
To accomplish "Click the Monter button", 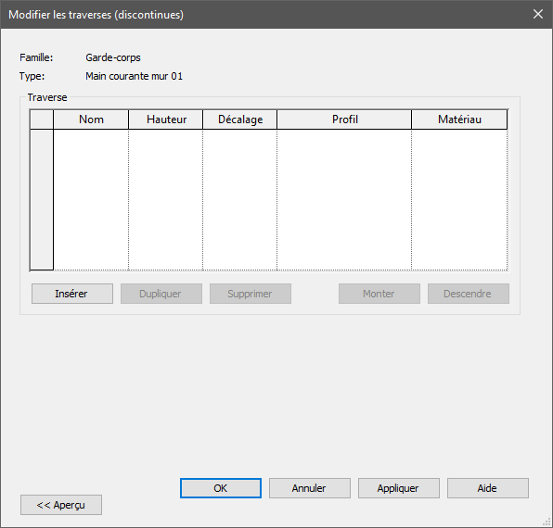I will pyautogui.click(x=379, y=294).
